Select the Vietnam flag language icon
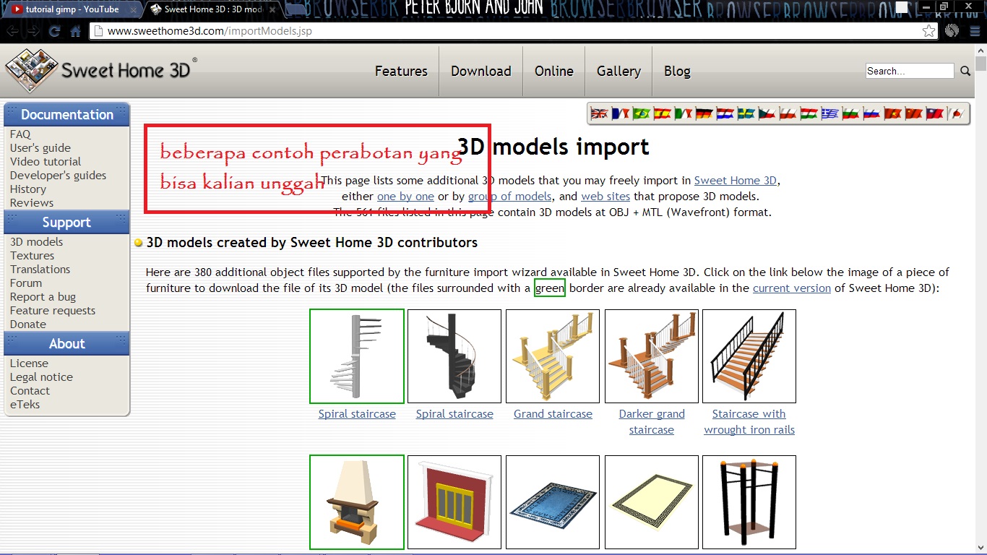Image resolution: width=987 pixels, height=555 pixels. (x=892, y=113)
